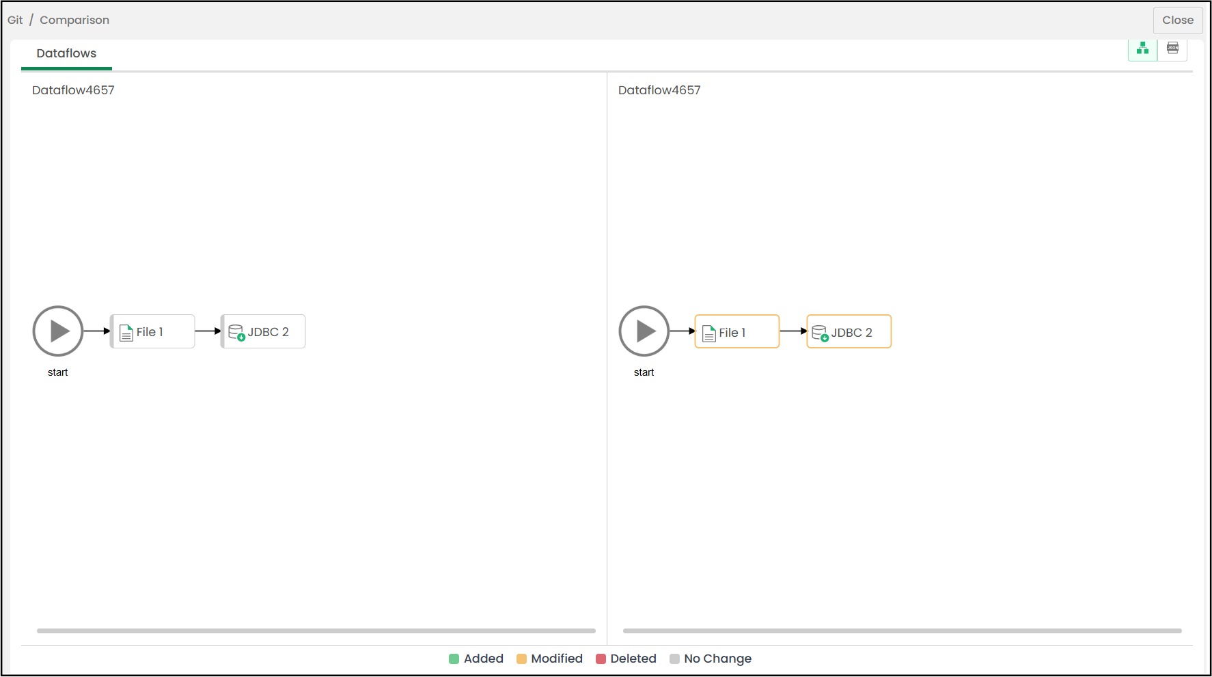Image resolution: width=1212 pixels, height=677 pixels.
Task: Click the Comparison breadcrumb item
Action: pyautogui.click(x=74, y=20)
